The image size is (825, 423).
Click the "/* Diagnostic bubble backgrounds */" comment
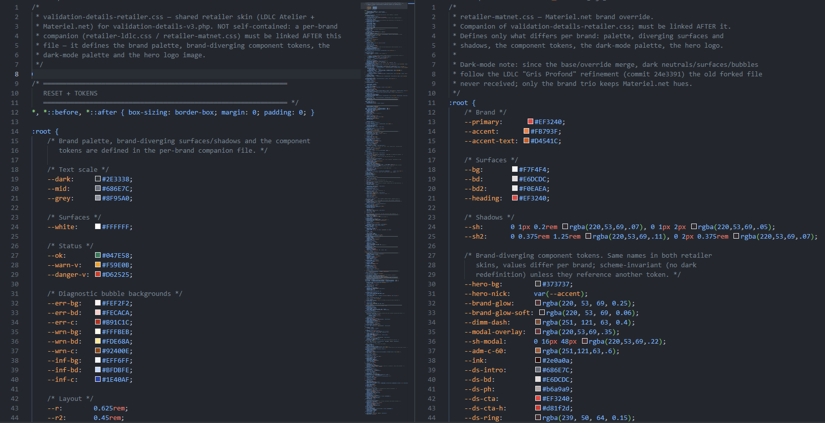[115, 293]
